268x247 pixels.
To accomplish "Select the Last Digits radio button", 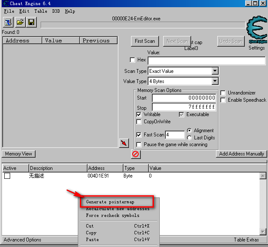I will pyautogui.click(x=189, y=138).
